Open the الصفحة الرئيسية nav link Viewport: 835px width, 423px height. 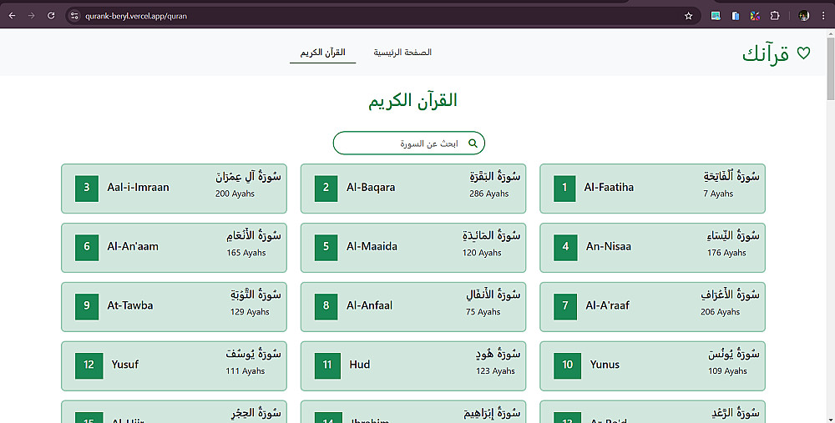402,52
